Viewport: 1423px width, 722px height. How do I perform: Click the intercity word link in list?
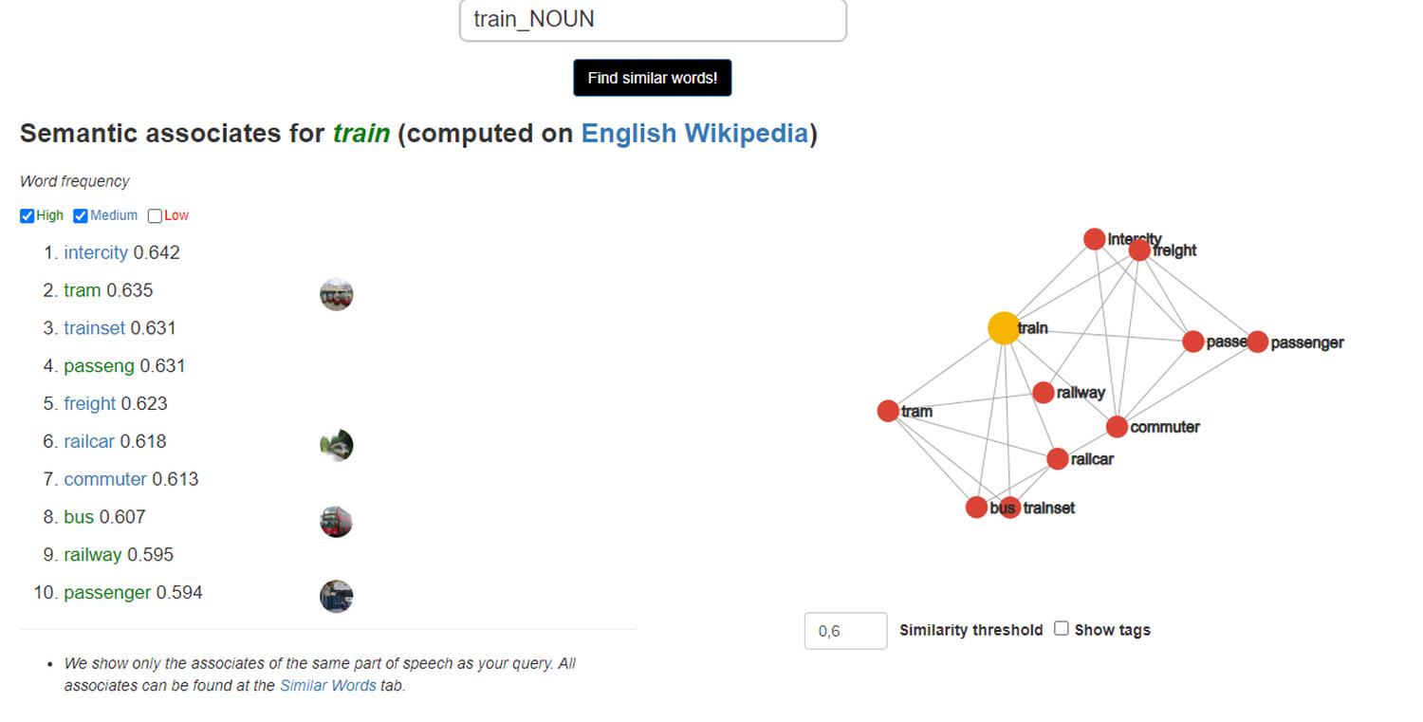96,252
